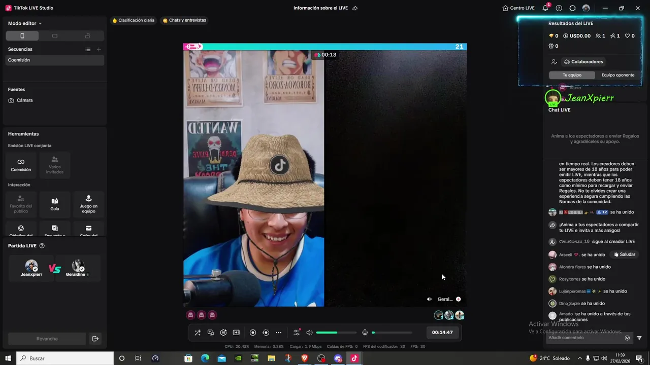This screenshot has width=650, height=365.
Task: Open TikTok LIVE Studio settings
Action: (572, 8)
